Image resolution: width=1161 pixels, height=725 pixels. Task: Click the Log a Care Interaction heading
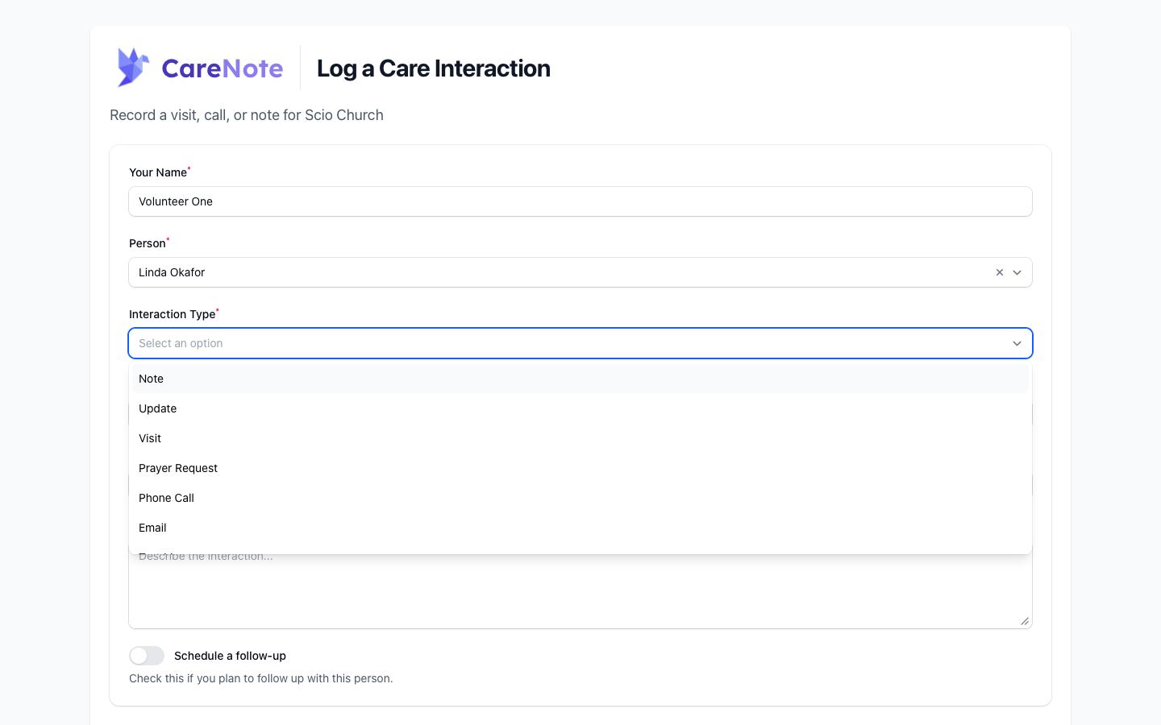(x=434, y=68)
